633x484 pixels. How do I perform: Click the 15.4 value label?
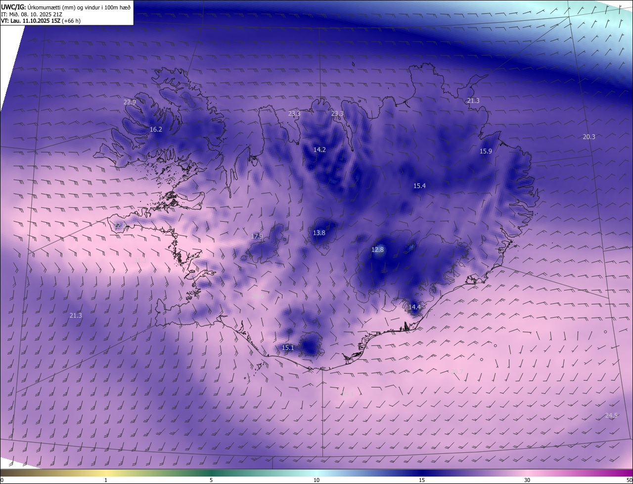[x=419, y=186]
